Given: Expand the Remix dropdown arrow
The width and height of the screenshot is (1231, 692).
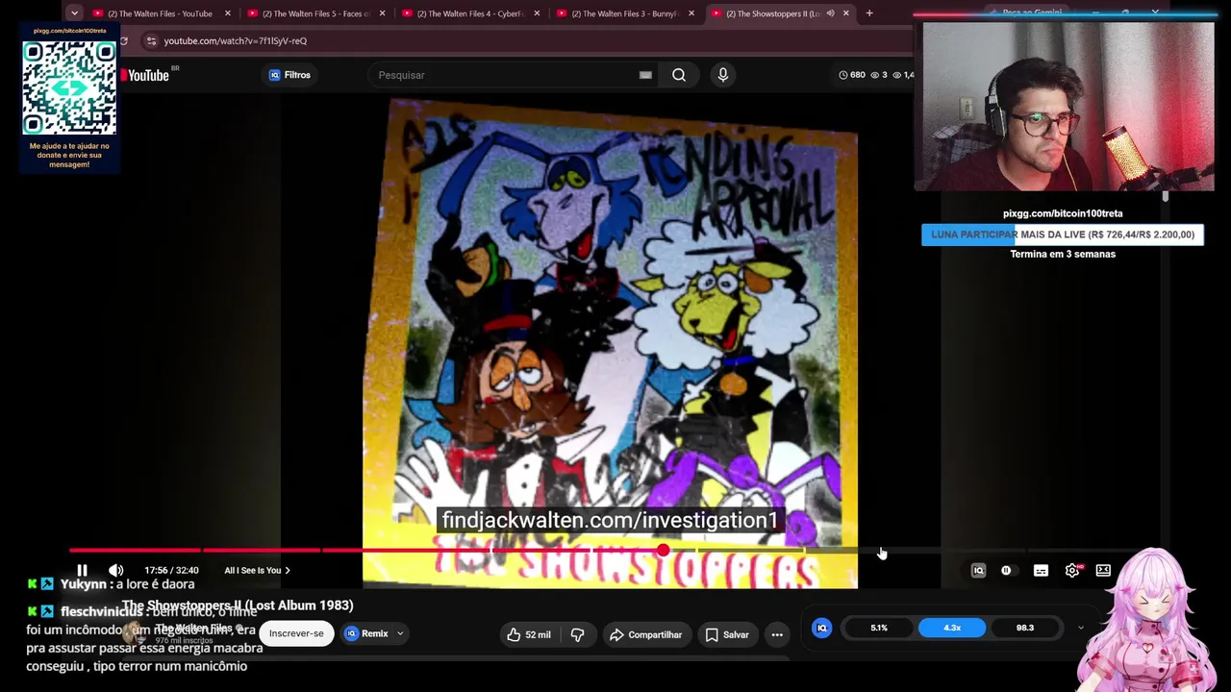Looking at the screenshot, I should (x=400, y=633).
